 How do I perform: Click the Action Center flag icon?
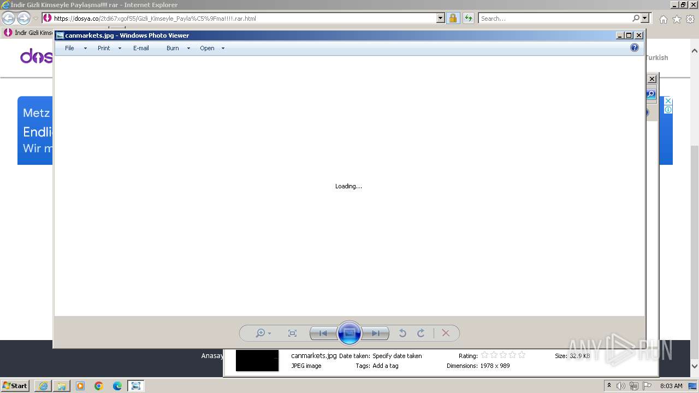647,386
